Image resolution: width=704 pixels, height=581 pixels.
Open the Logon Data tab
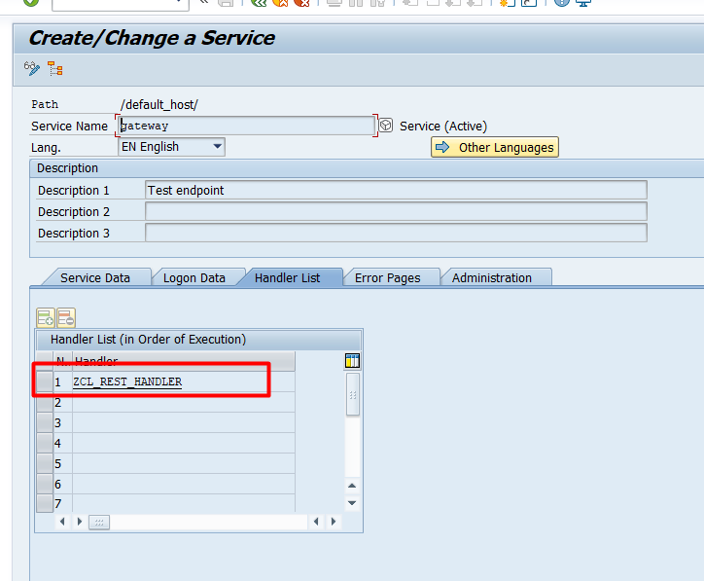coord(194,277)
